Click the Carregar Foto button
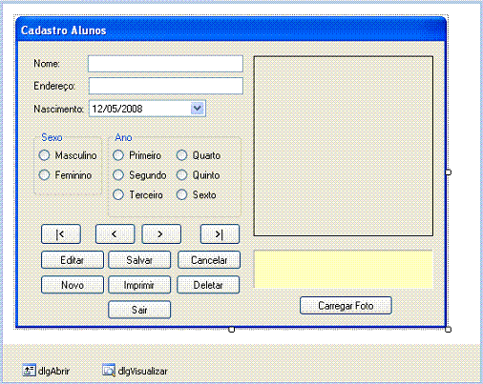Screen dimensions: 483x384 coord(346,306)
